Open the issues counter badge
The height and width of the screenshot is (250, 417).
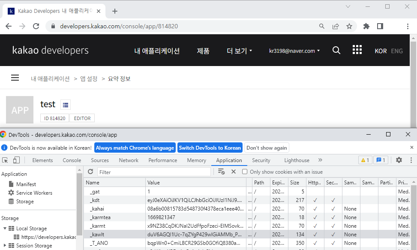click(x=381, y=160)
